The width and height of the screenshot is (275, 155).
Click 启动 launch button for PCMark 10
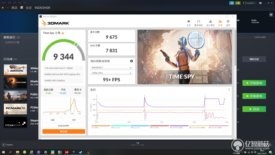point(254,109)
